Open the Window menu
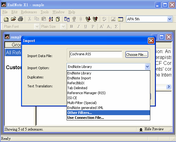 click(59, 12)
